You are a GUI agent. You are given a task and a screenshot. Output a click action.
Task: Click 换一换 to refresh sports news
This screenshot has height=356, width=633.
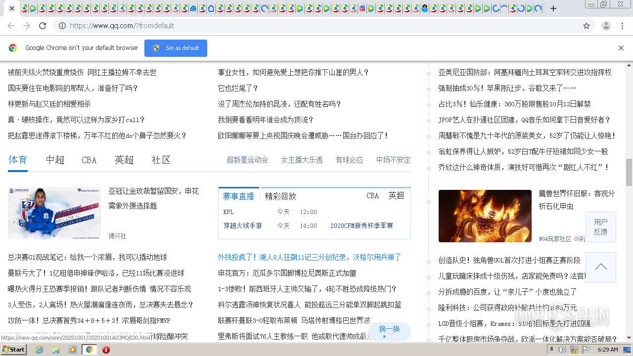(x=389, y=330)
